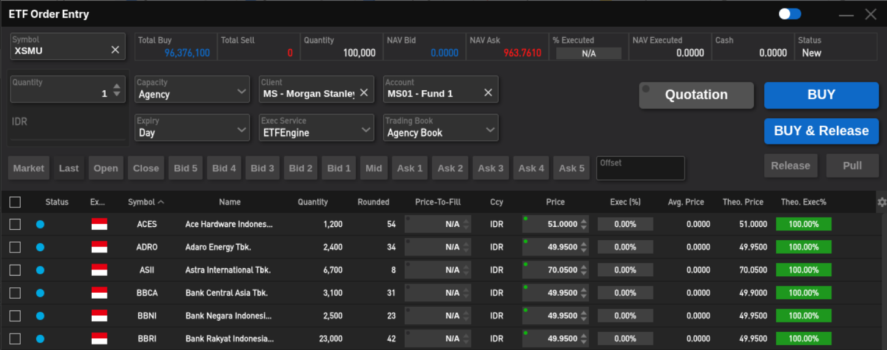
Task: Click the % Executed N/A progress bar
Action: pyautogui.click(x=589, y=54)
